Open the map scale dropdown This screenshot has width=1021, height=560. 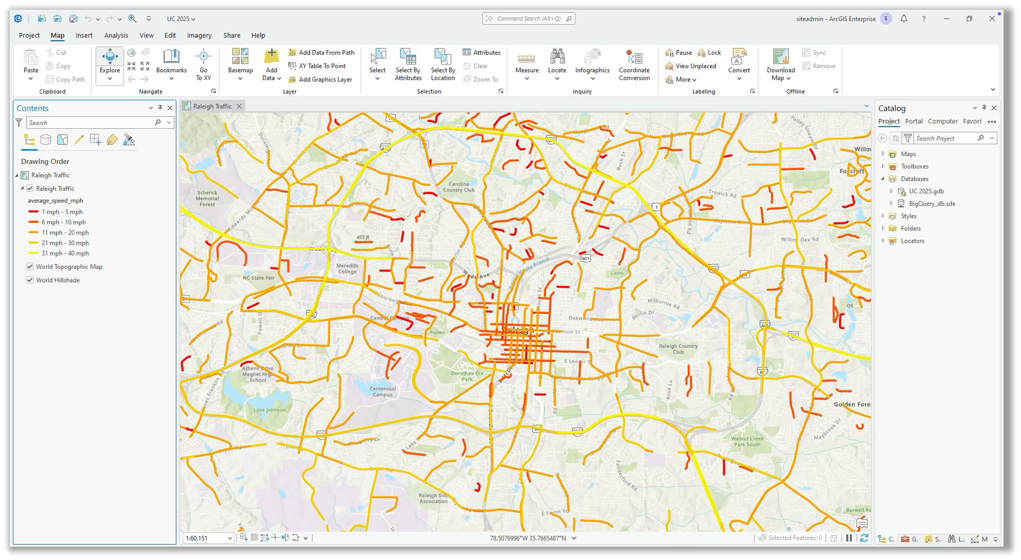point(231,538)
